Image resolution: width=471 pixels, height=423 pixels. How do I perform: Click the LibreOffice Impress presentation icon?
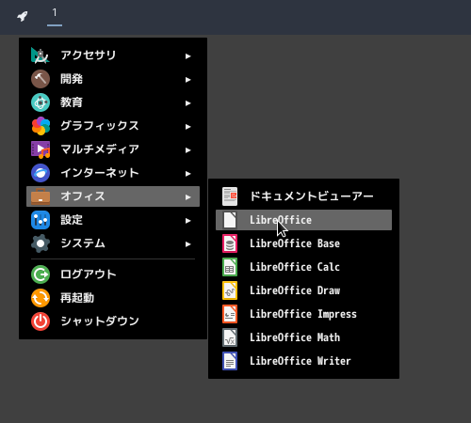[230, 314]
